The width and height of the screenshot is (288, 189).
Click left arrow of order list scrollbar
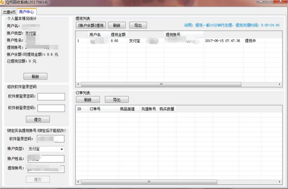(78, 182)
